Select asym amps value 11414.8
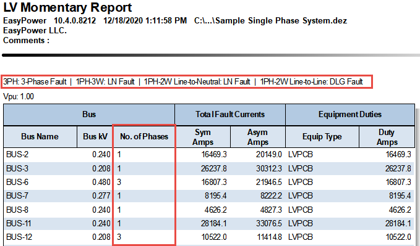This screenshot has height=246, width=420. pos(269,237)
